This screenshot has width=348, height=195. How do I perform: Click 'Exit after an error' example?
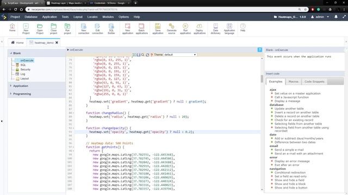pyautogui.click(x=287, y=165)
